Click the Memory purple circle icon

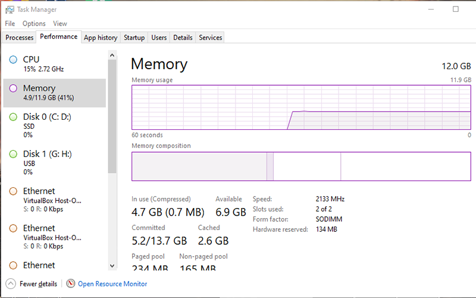coord(13,88)
